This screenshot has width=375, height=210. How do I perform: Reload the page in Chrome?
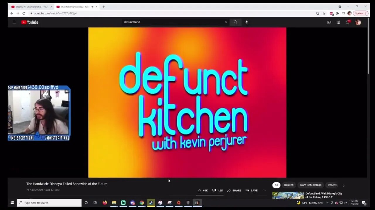coord(24,13)
